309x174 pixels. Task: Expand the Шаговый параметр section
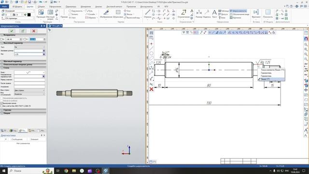point(23,61)
